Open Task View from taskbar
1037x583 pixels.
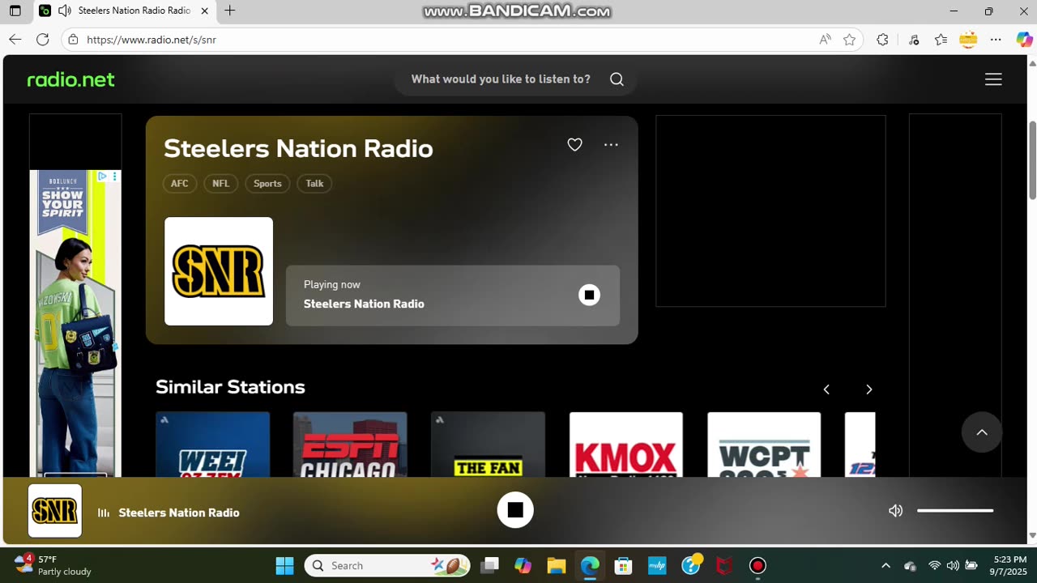click(x=489, y=565)
